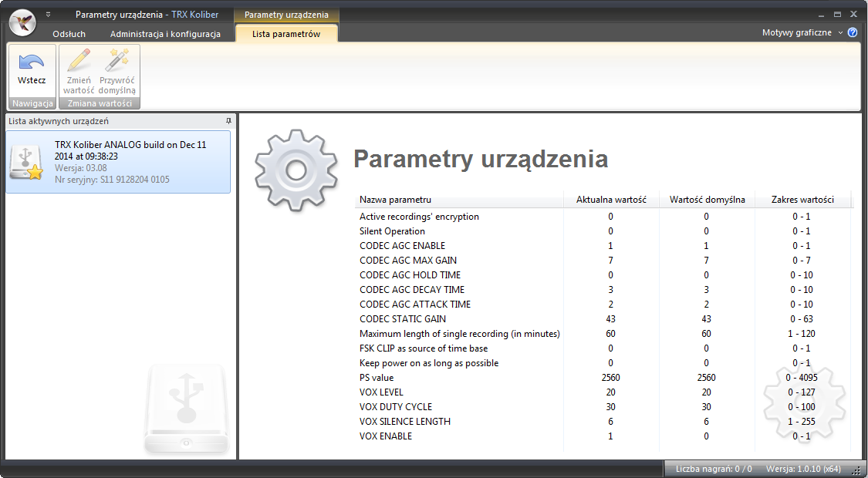This screenshot has width=868, height=478.
Task: Click the hummingbird application logo button
Action: (x=22, y=22)
